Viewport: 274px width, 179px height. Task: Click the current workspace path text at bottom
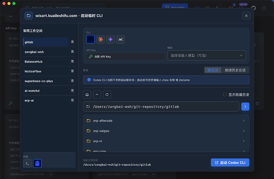[117, 165]
